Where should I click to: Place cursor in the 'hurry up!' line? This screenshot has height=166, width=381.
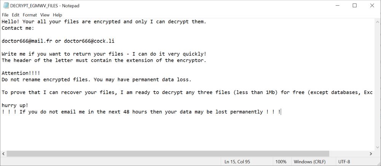click(15, 105)
